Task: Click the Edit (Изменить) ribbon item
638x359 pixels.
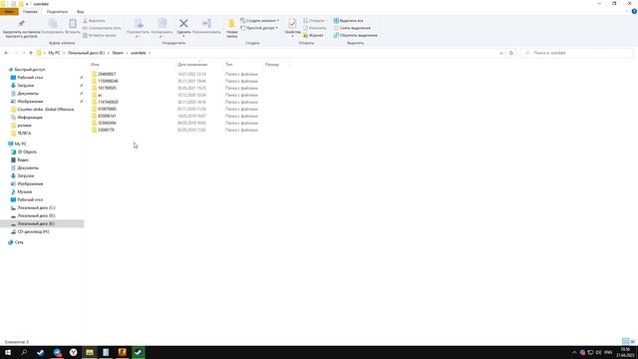Action: (315, 28)
